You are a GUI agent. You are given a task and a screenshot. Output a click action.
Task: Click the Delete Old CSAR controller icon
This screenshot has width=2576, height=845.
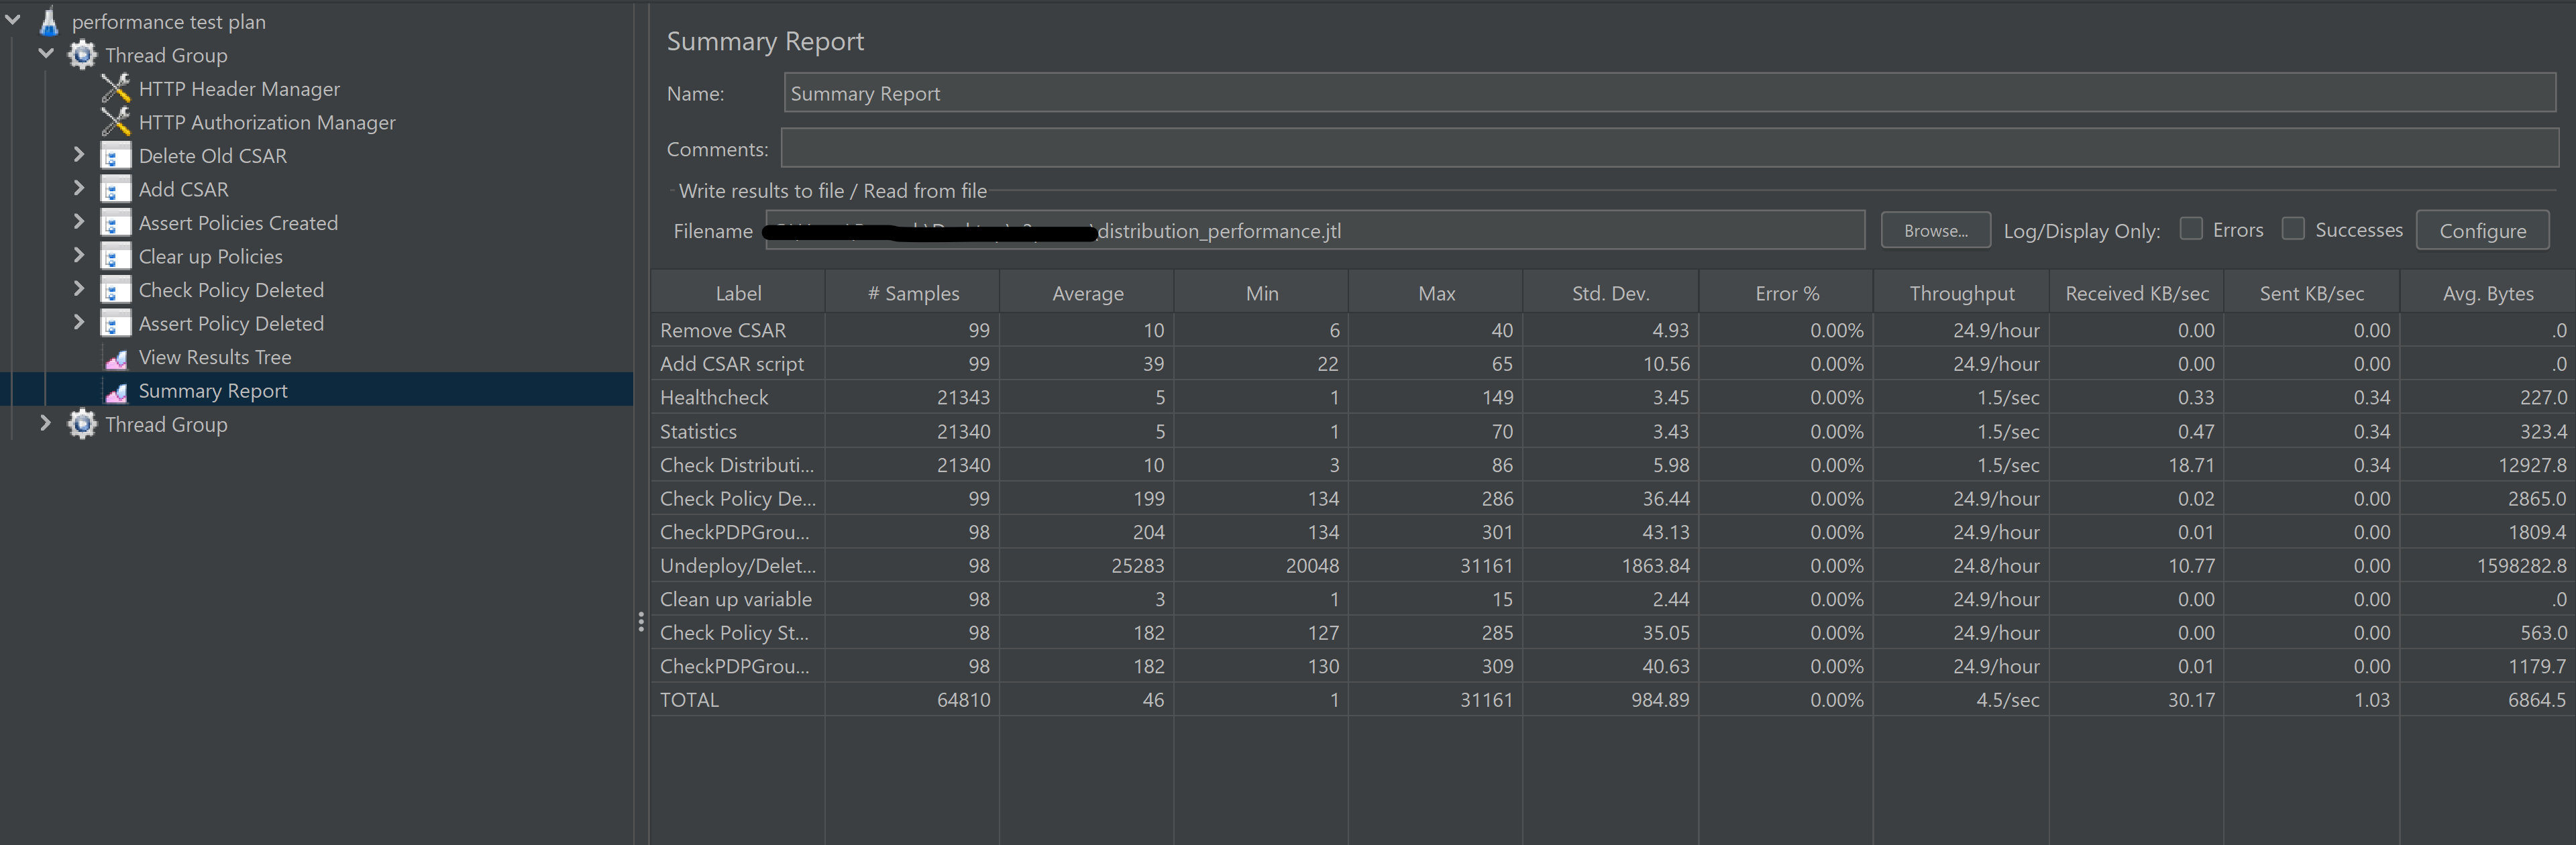(x=116, y=156)
